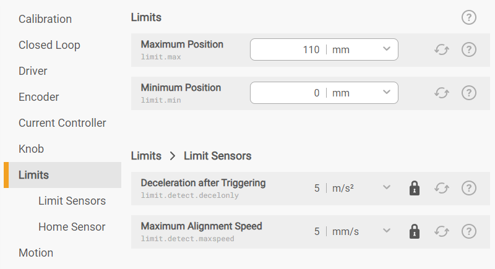Reset the Maximum Position value

pyautogui.click(x=441, y=49)
